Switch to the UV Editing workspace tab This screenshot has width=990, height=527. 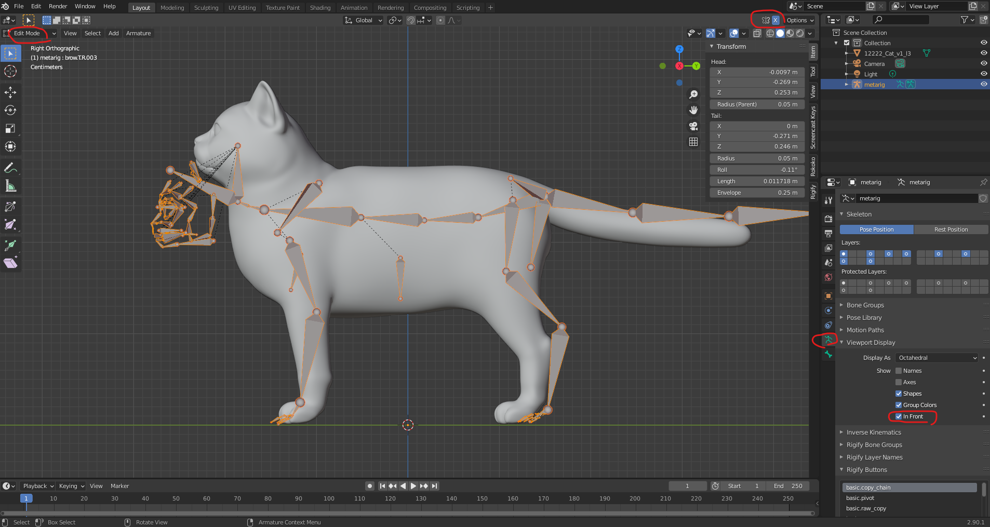coord(242,8)
